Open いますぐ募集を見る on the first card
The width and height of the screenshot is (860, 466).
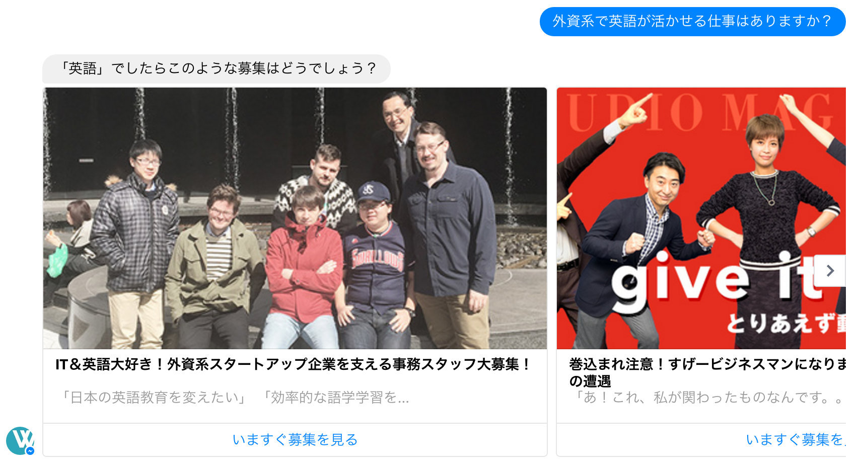(x=295, y=440)
